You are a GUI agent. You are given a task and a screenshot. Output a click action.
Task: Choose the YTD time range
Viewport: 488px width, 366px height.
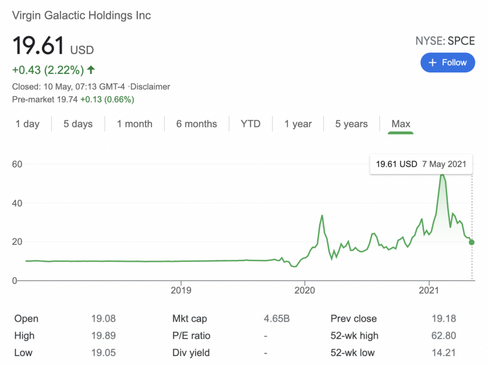coord(251,124)
